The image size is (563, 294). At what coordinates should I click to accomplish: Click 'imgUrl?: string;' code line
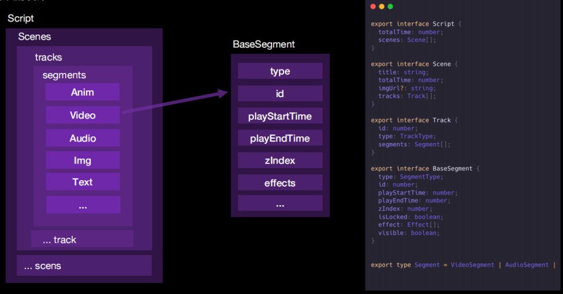click(407, 88)
